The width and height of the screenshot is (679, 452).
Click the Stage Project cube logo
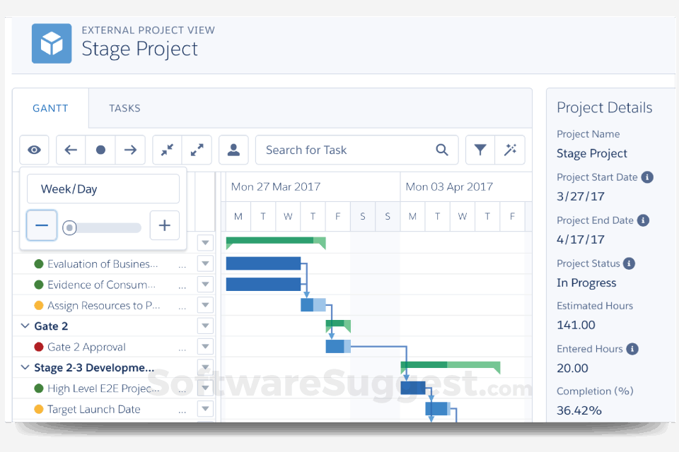[x=52, y=43]
